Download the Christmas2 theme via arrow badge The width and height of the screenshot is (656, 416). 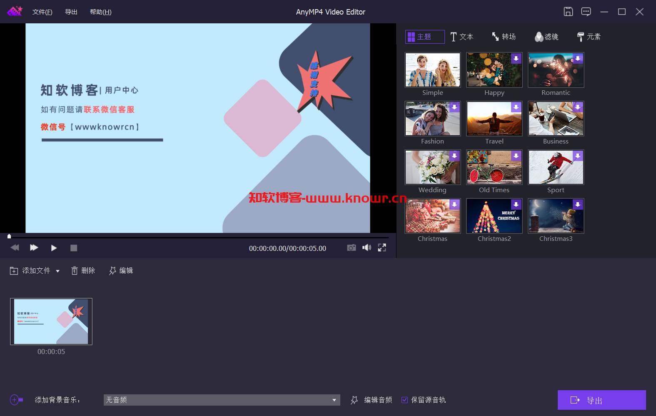click(516, 205)
